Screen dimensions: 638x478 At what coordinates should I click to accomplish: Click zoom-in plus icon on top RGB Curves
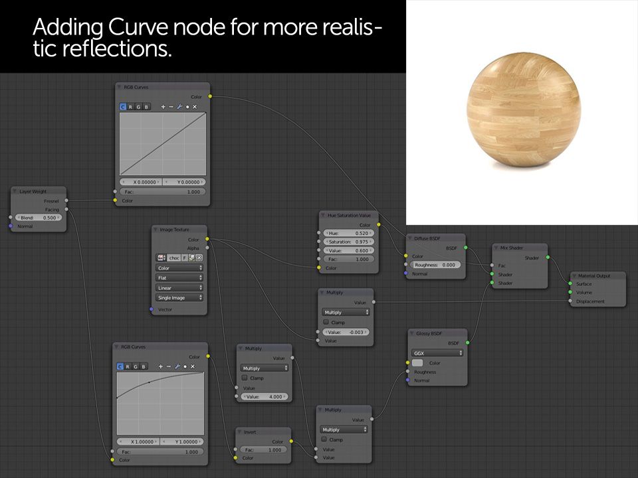click(x=163, y=107)
